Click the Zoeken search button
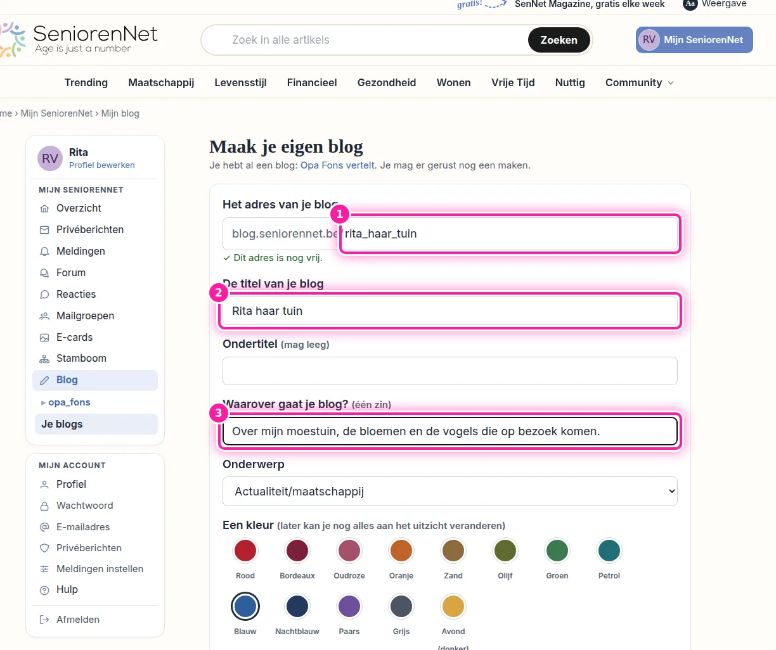 click(x=559, y=40)
